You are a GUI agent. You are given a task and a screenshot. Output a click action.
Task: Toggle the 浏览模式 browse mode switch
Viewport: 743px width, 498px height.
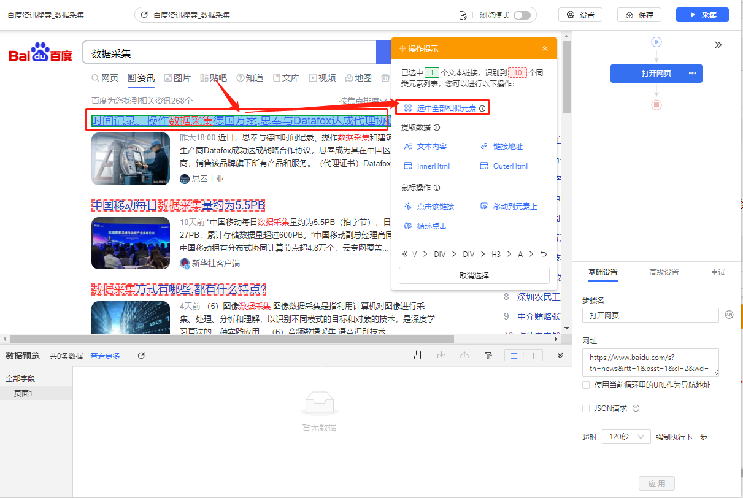pyautogui.click(x=522, y=15)
